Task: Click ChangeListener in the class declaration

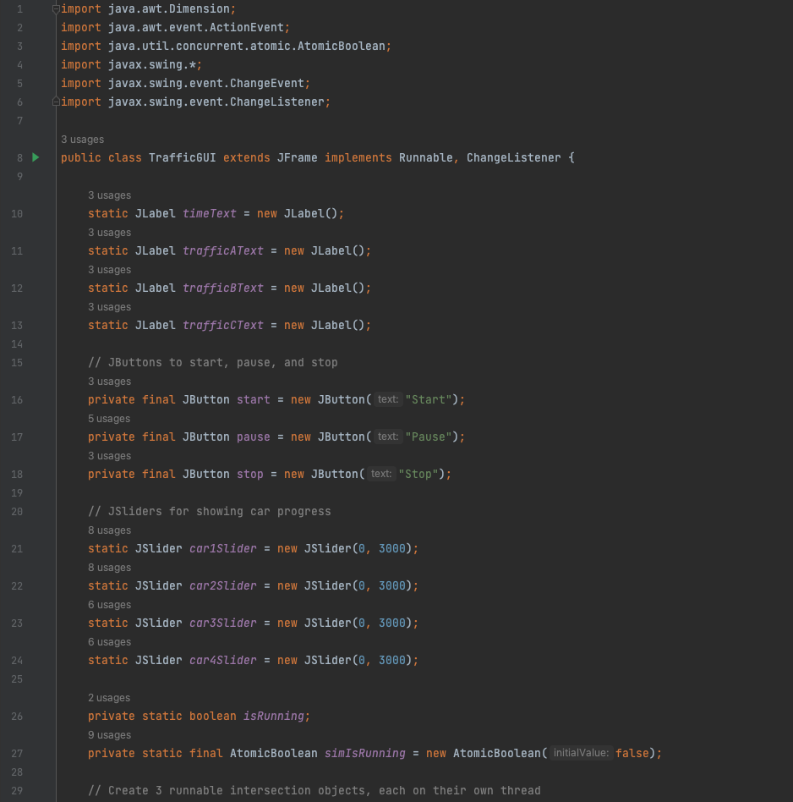Action: pos(513,157)
